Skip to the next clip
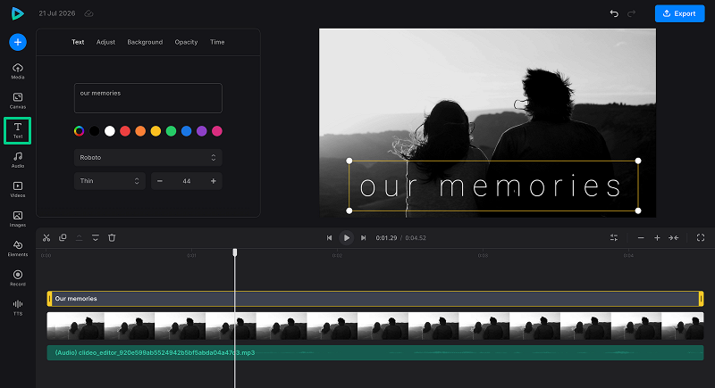The height and width of the screenshot is (388, 715). tap(364, 238)
